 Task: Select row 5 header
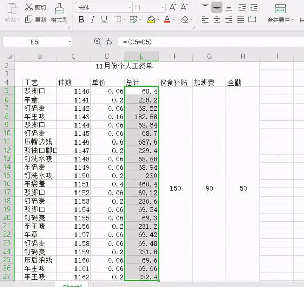coord(7,91)
